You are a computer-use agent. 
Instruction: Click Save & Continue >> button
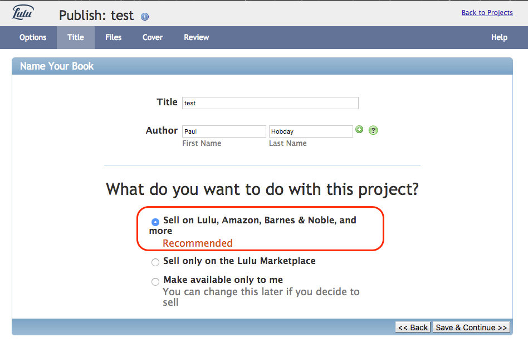tap(471, 327)
